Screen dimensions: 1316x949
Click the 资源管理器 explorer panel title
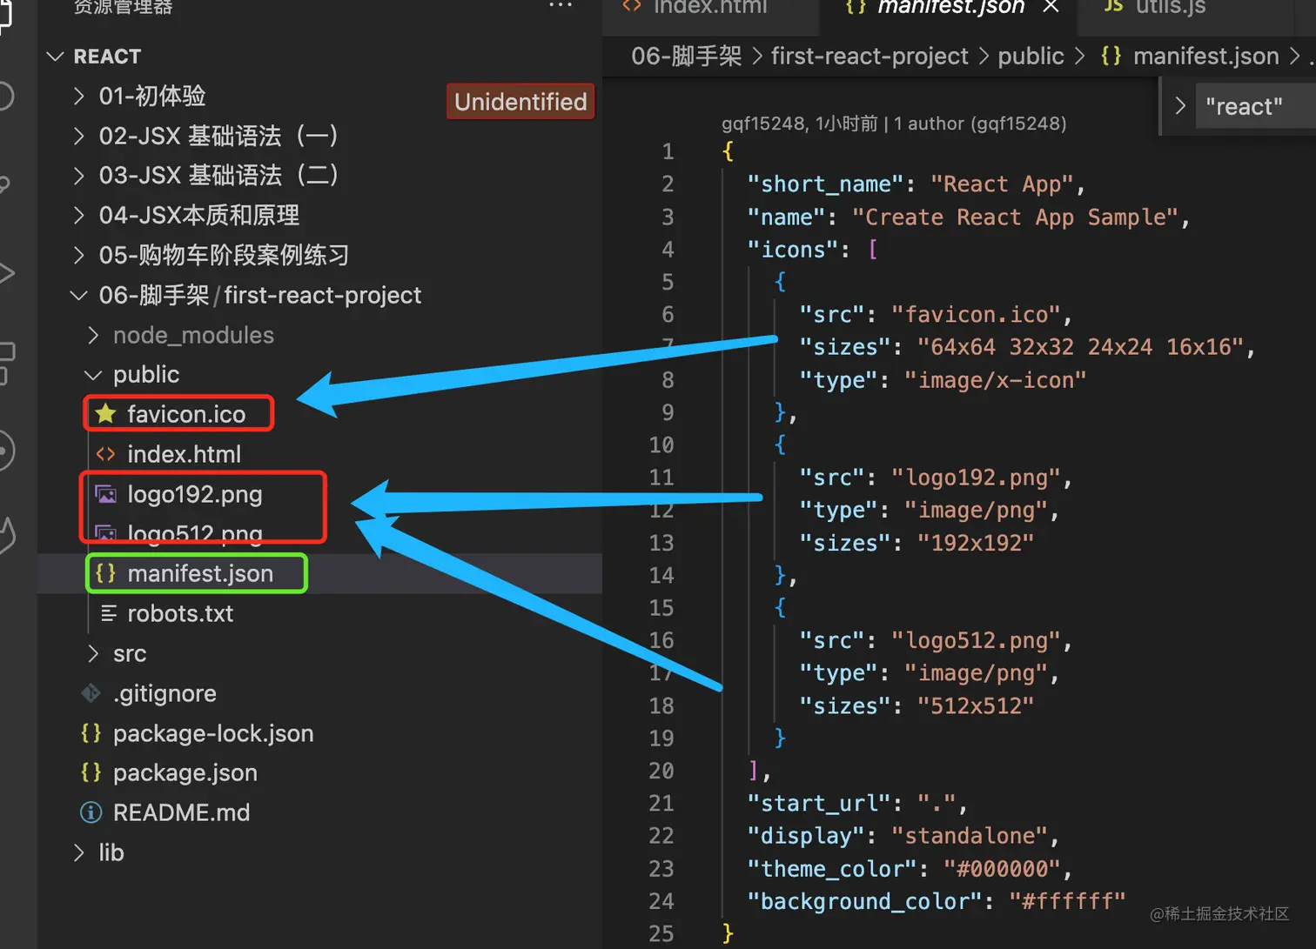[x=123, y=7]
